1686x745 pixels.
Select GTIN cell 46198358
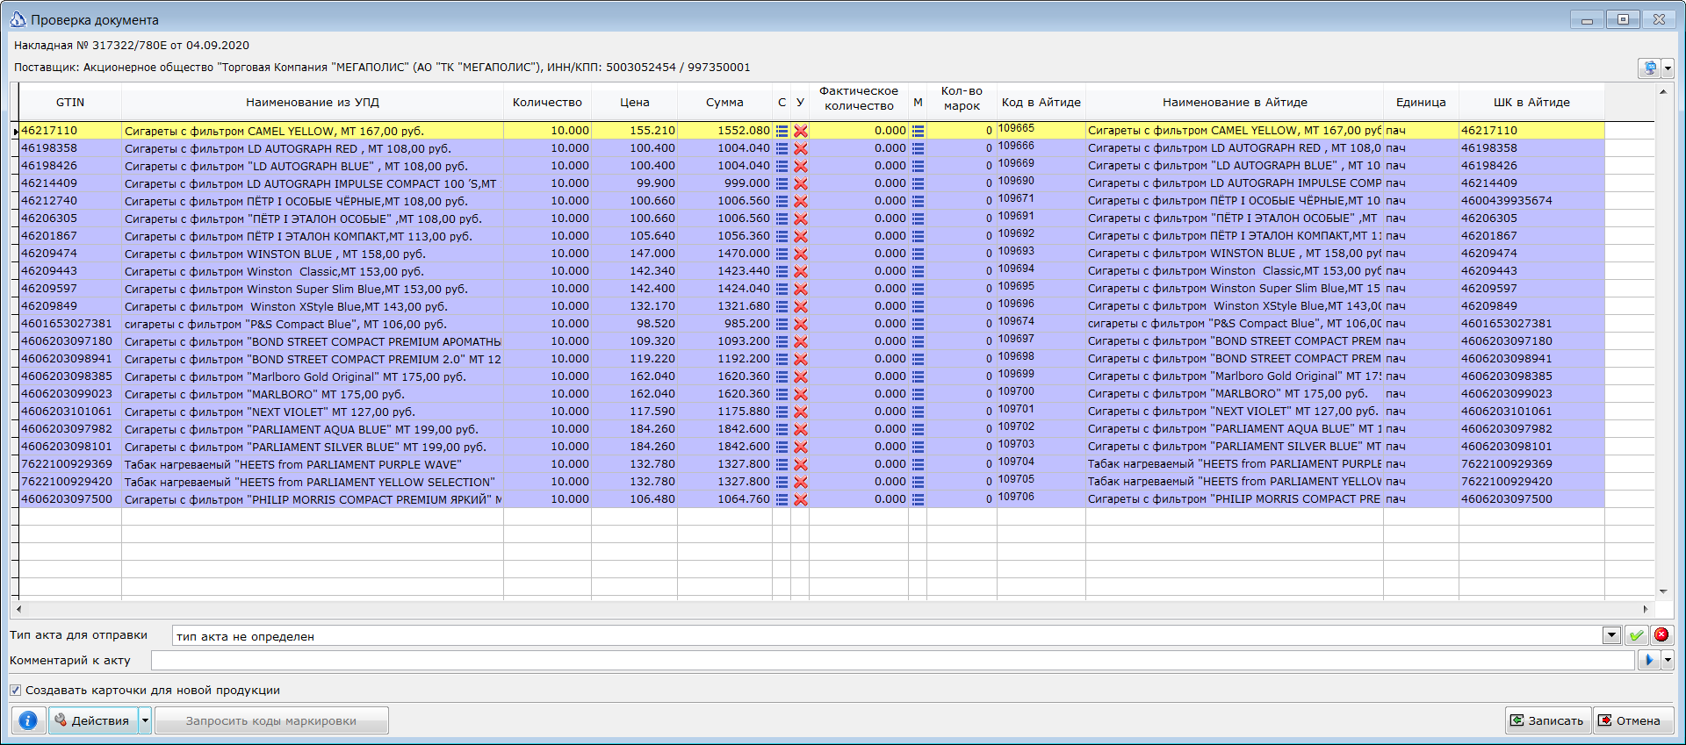pyautogui.click(x=70, y=148)
